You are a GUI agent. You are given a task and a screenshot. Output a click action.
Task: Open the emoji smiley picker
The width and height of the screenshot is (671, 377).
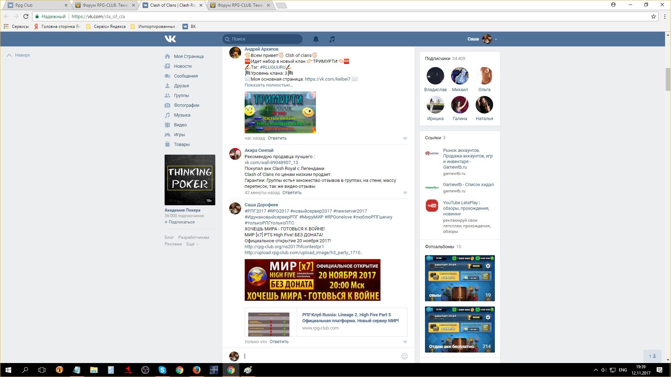point(404,356)
